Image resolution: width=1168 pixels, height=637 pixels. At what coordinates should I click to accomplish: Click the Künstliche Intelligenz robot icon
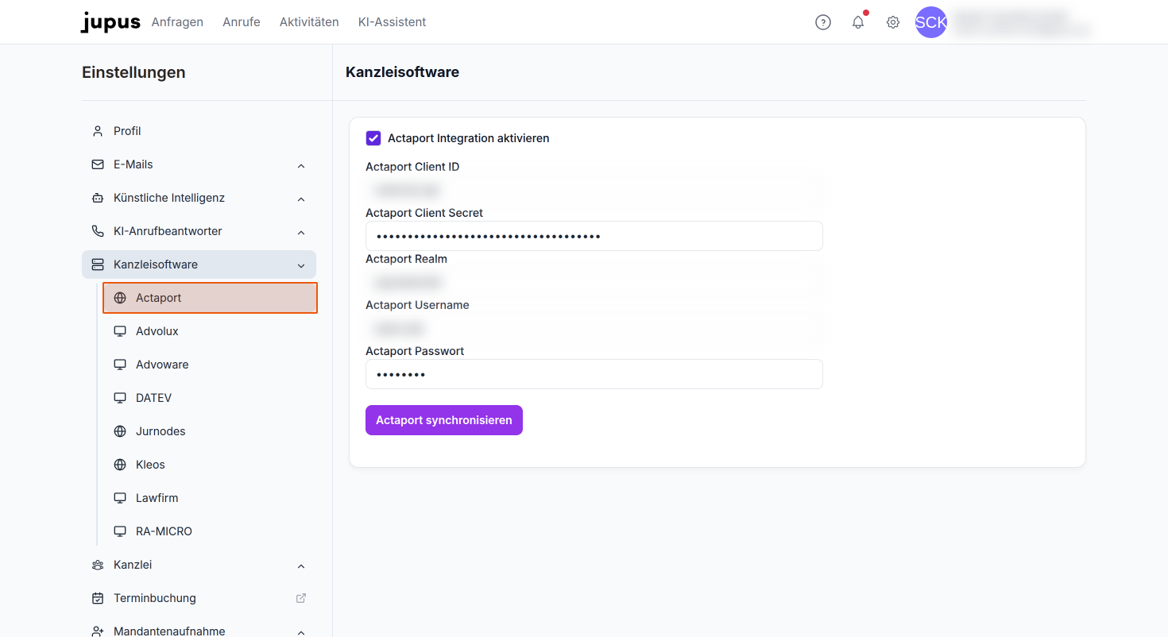tap(98, 198)
